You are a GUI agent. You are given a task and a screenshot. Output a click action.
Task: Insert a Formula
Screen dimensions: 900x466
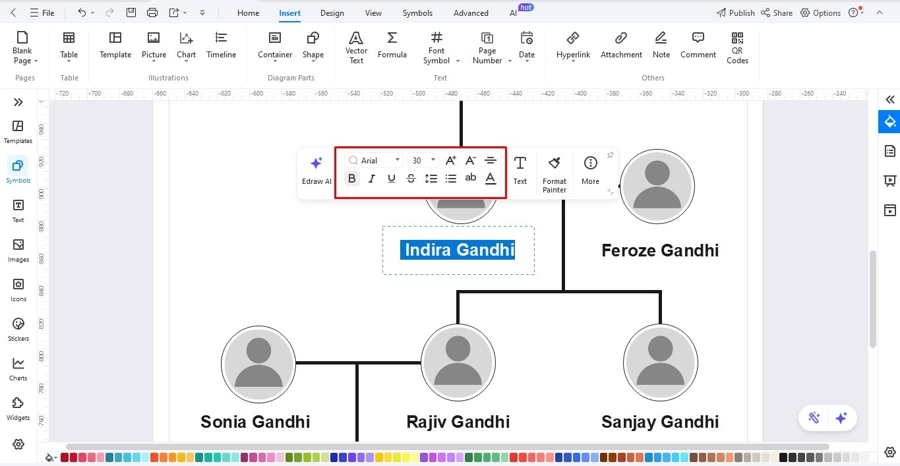click(392, 46)
